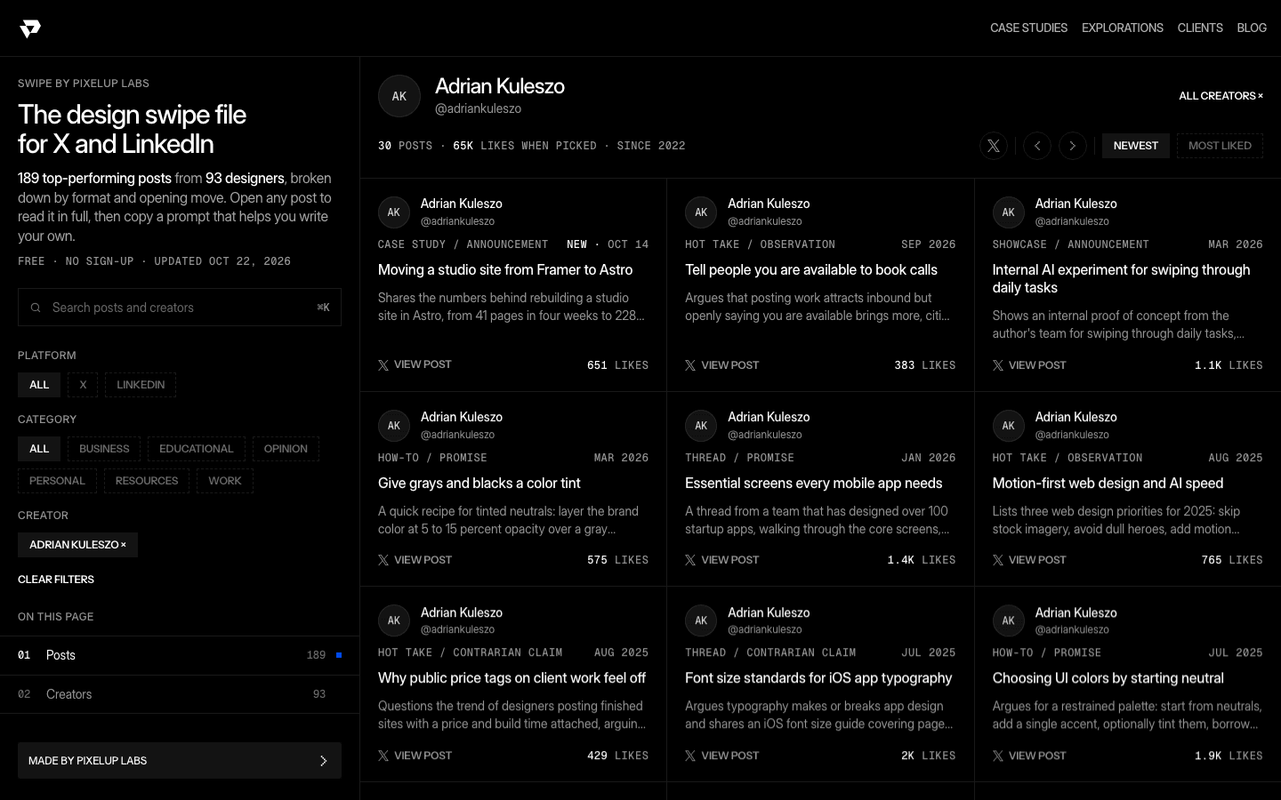The image size is (1281, 800).
Task: Open Clients in top navigation
Action: click(x=1200, y=28)
